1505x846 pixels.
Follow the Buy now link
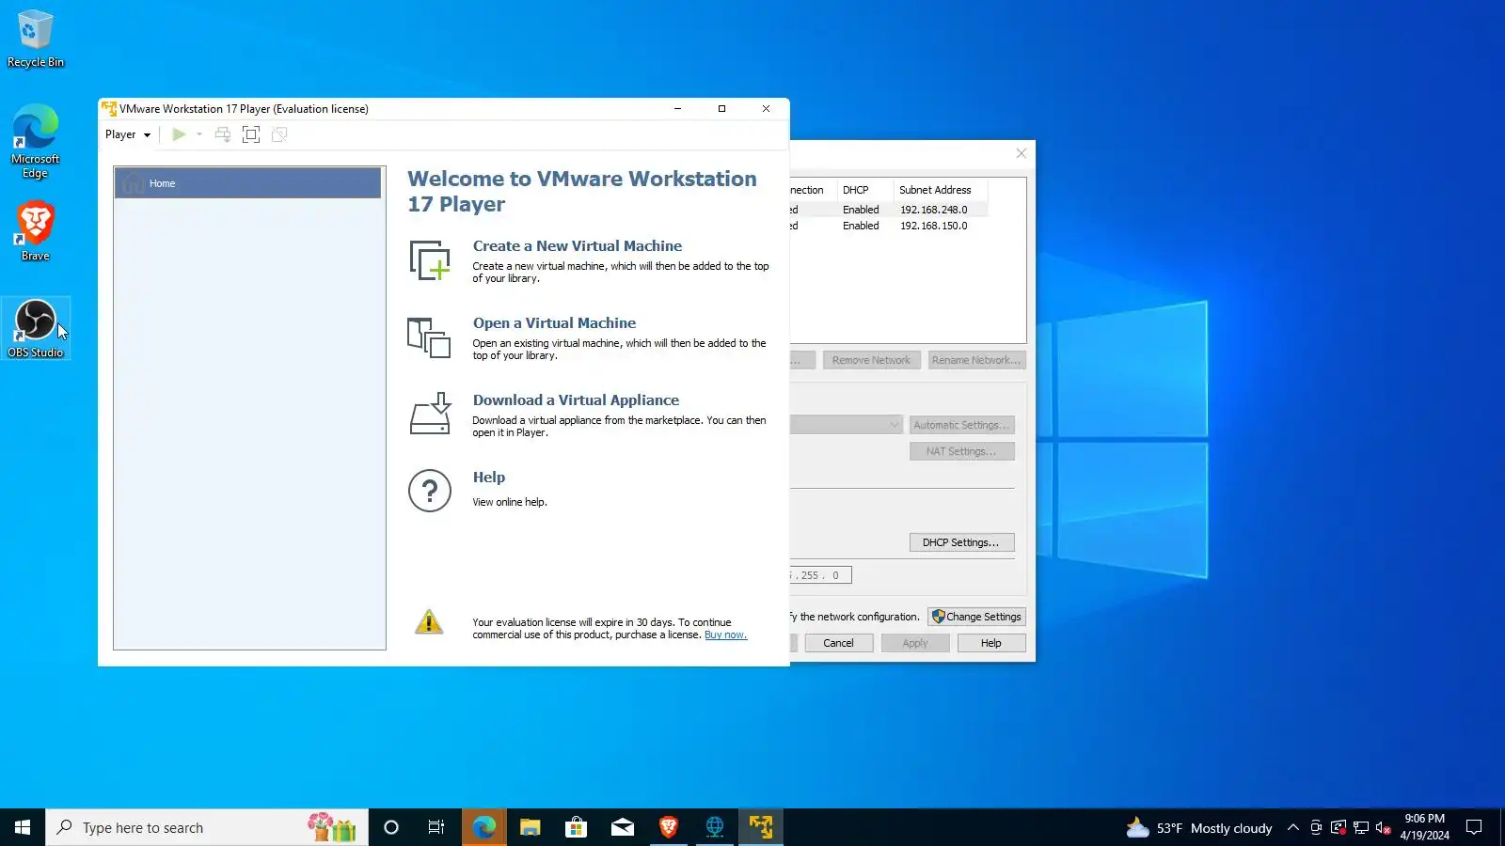point(725,635)
